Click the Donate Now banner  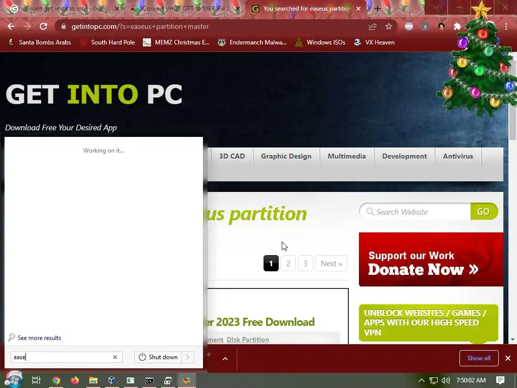pos(431,260)
